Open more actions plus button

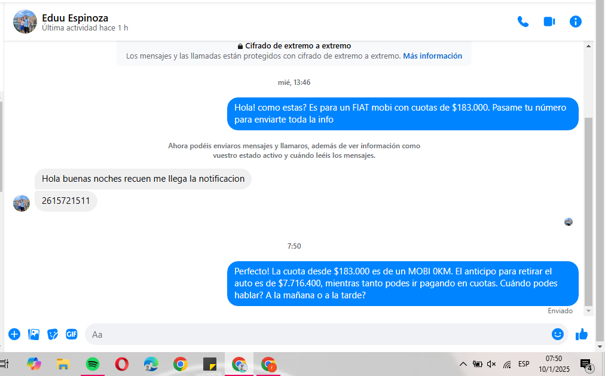click(x=14, y=334)
